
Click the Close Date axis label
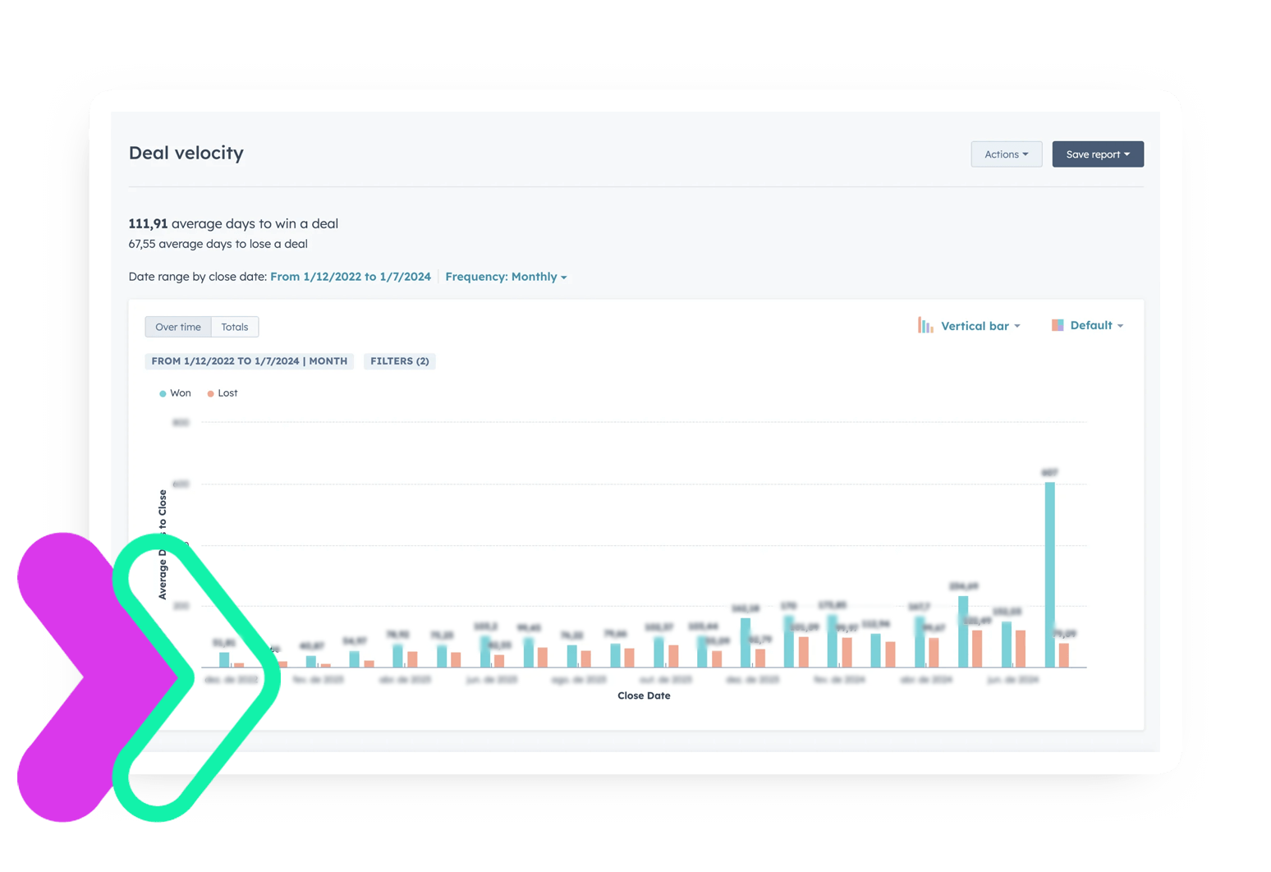click(x=644, y=695)
